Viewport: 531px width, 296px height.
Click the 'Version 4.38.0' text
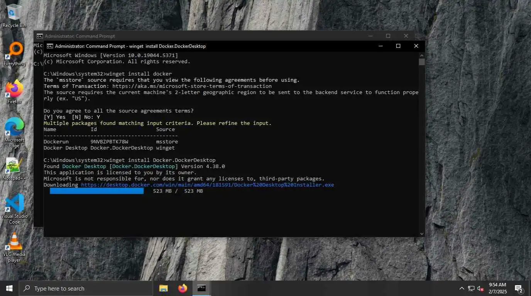[203, 166]
